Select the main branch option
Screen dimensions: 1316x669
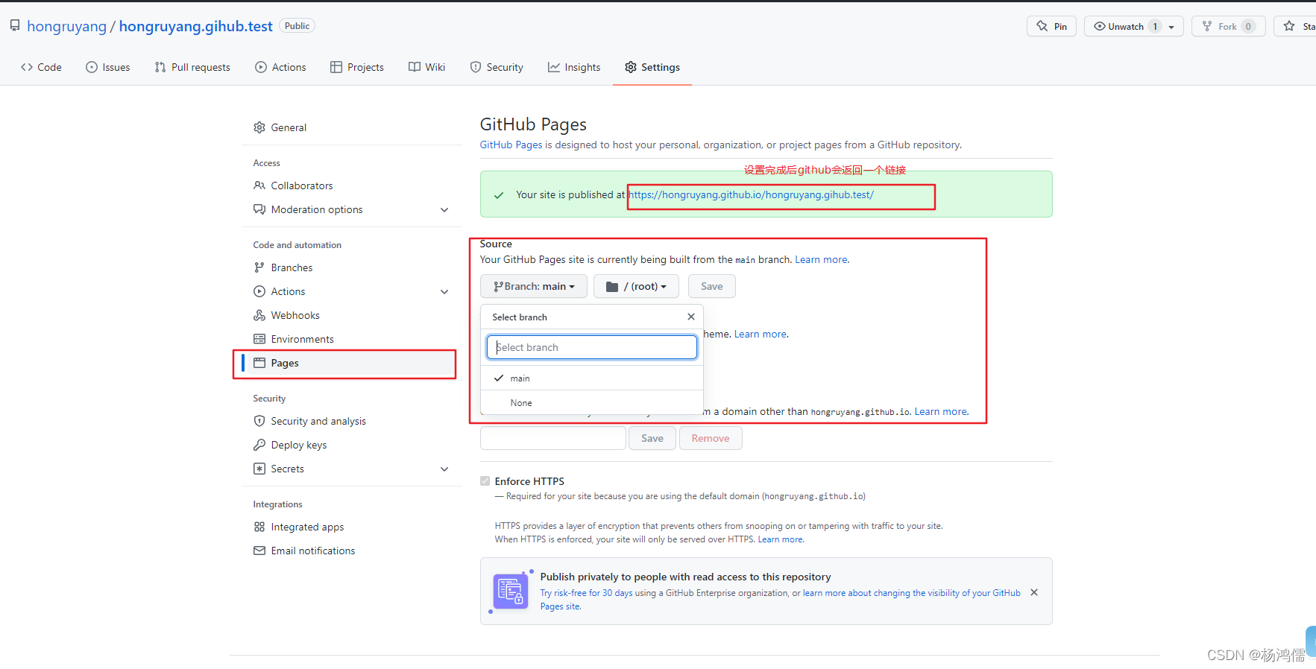point(592,378)
